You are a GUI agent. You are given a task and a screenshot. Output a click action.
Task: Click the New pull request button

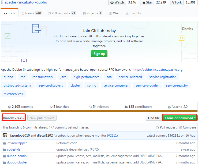(42, 118)
